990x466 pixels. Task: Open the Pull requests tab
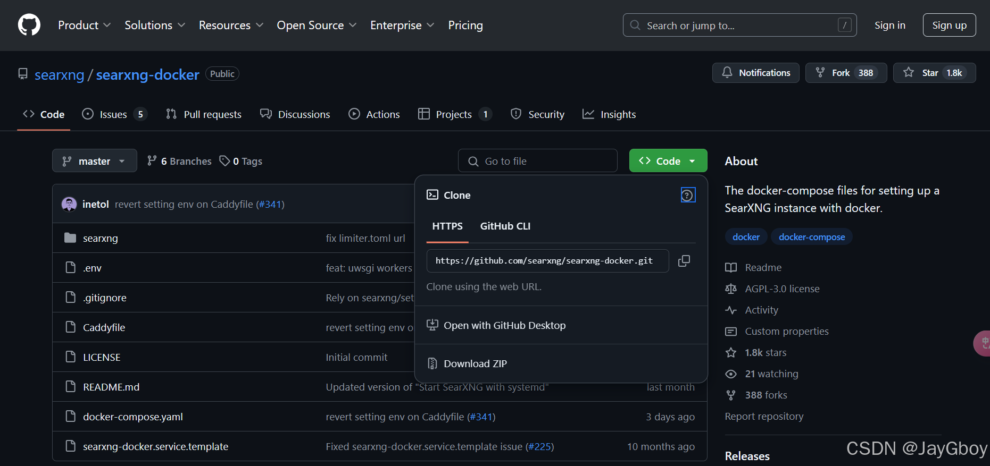[204, 114]
